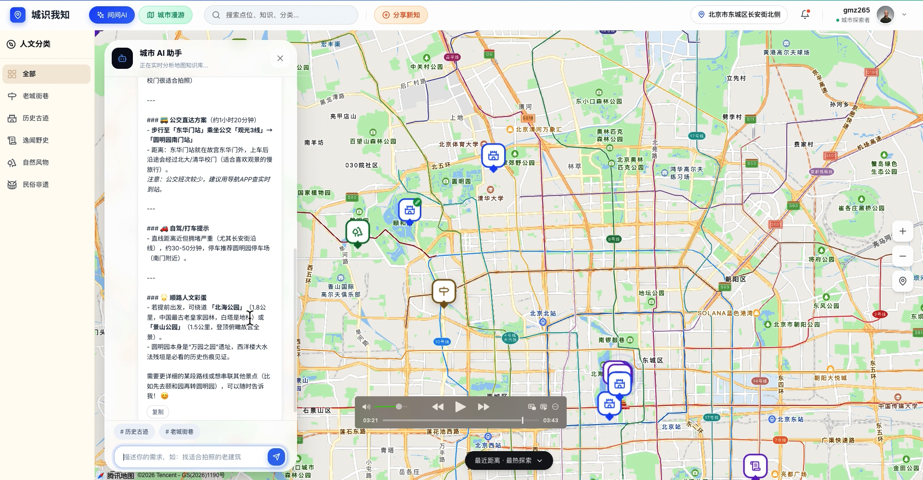The image size is (923, 480).
Task: Open the 最近距离 · 最热探索 sort dropdown
Action: (x=509, y=461)
